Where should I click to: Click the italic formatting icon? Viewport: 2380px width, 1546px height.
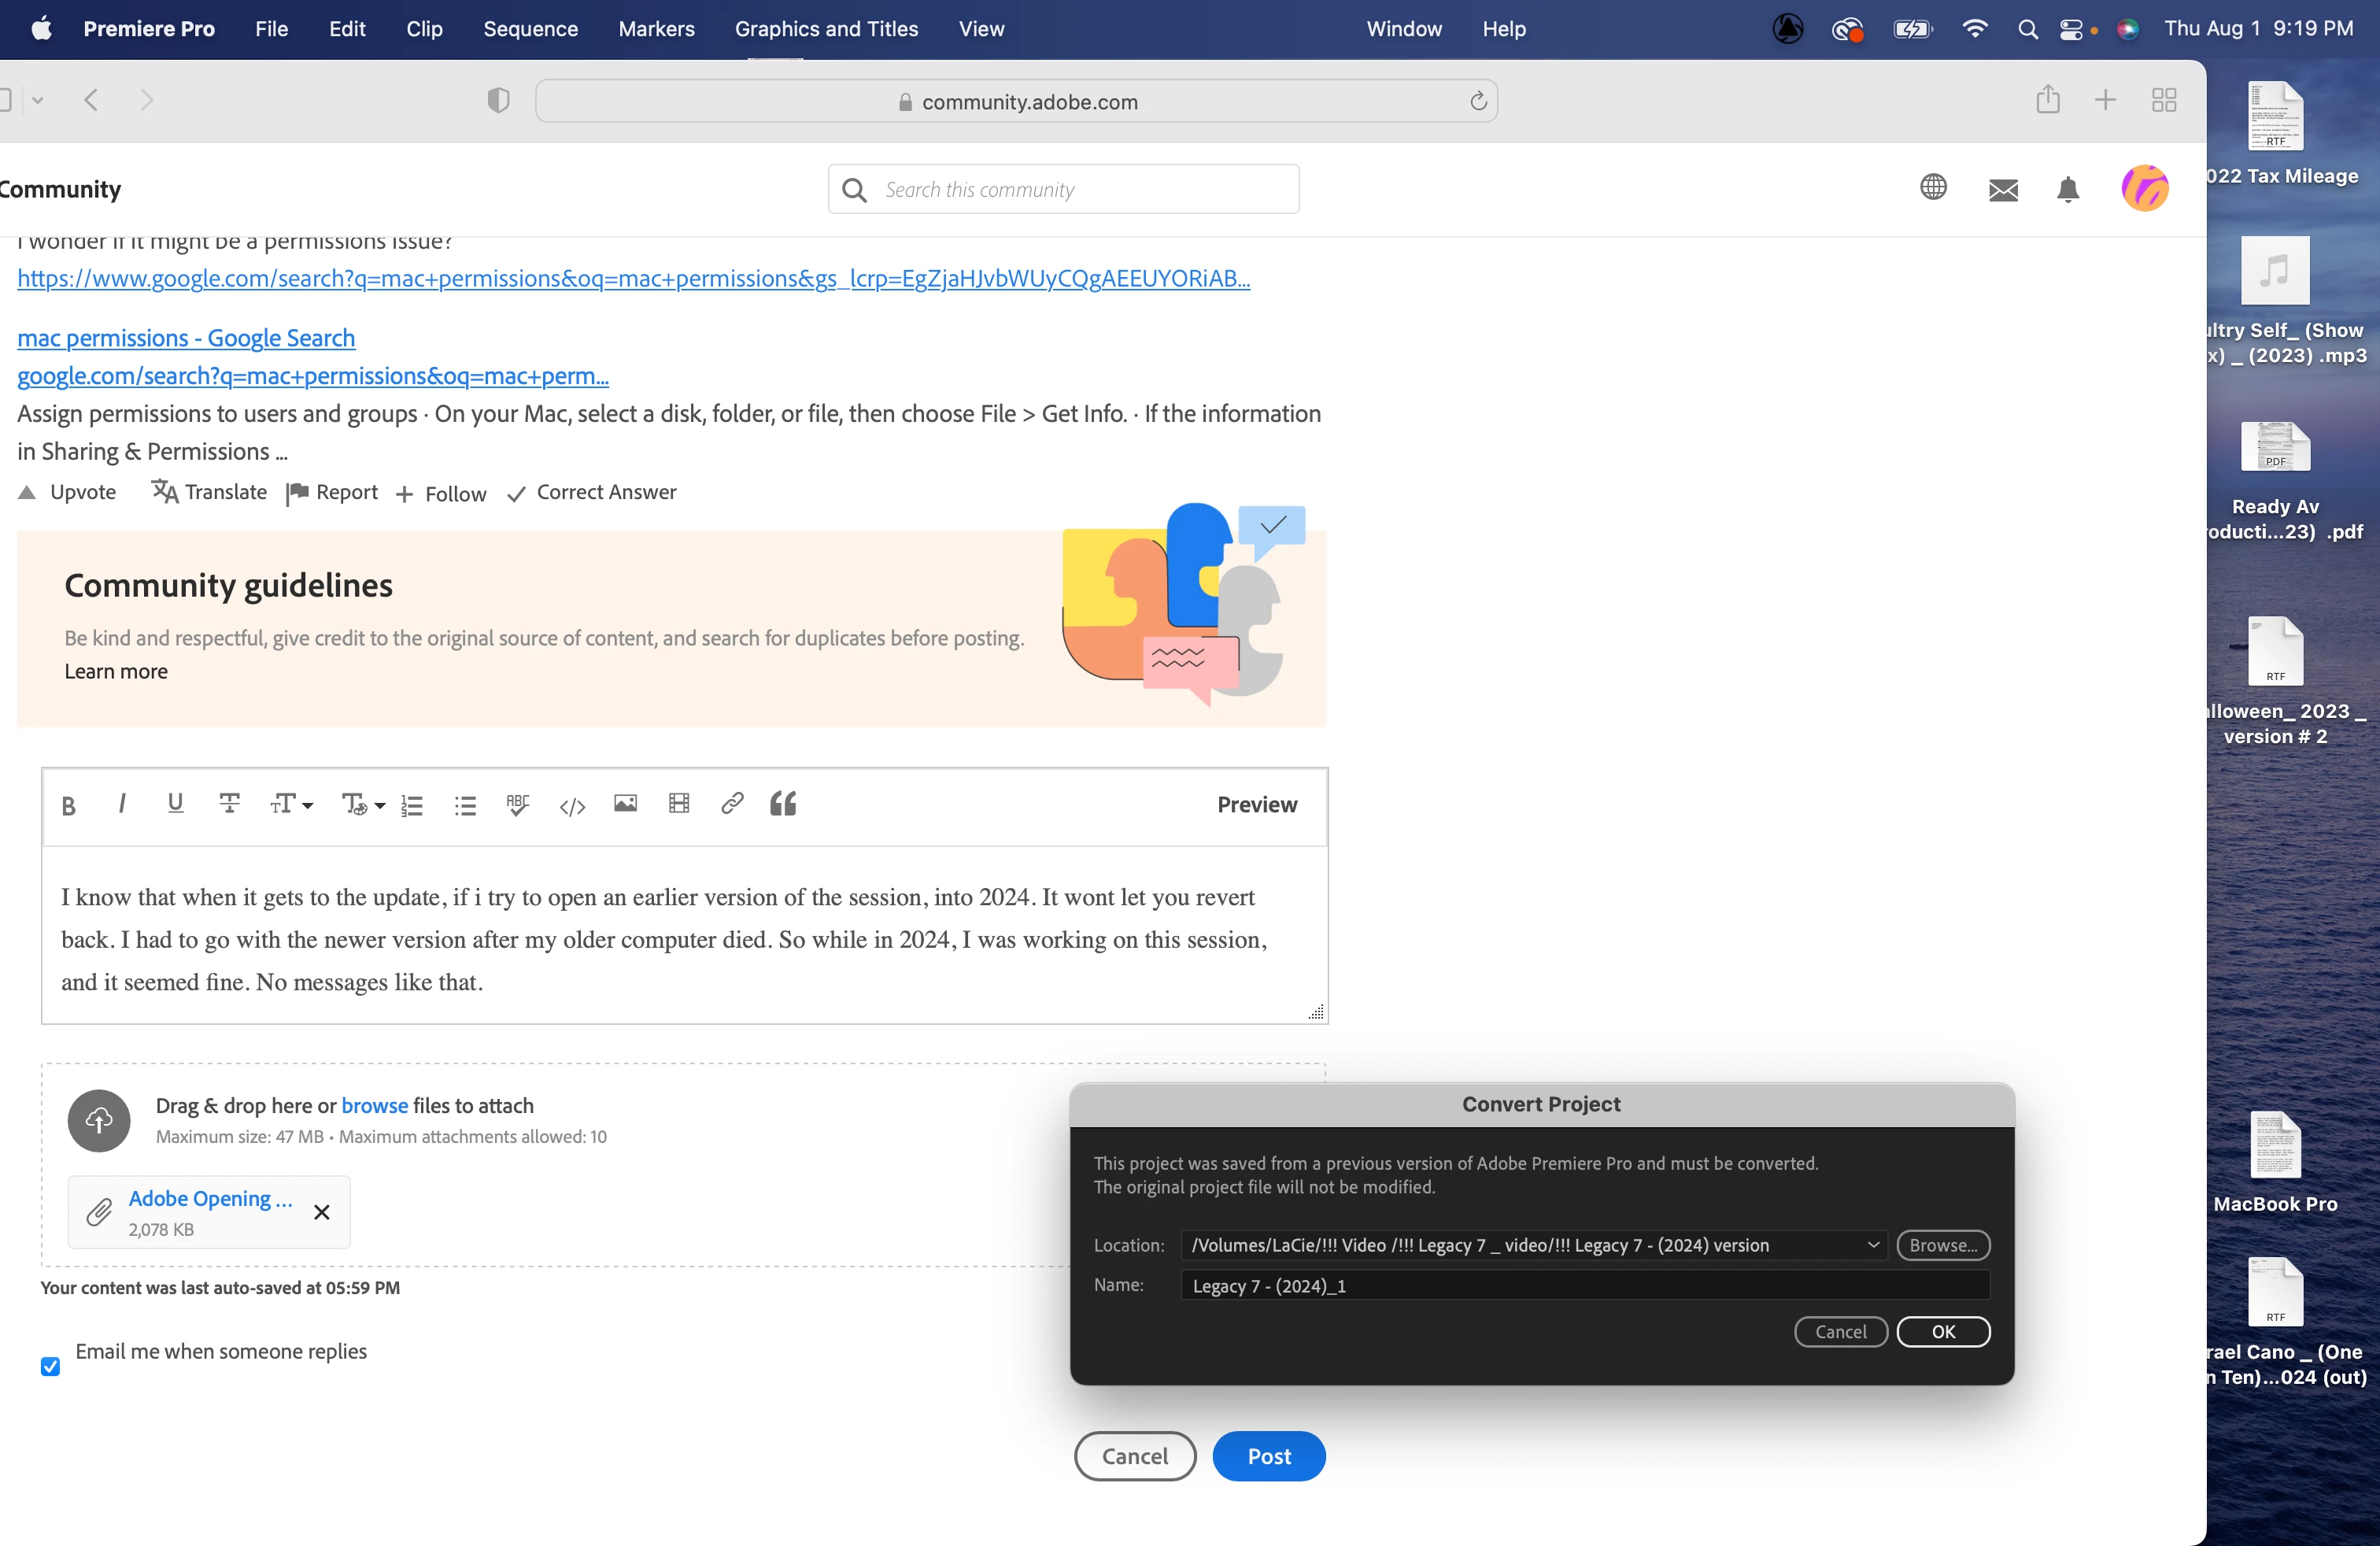[x=122, y=803]
